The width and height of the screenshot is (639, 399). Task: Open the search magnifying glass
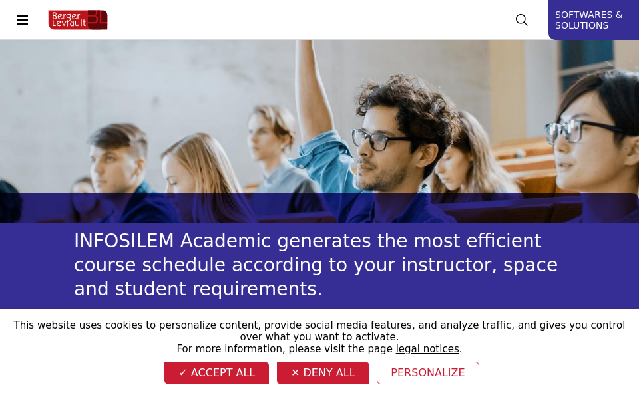pos(522,20)
